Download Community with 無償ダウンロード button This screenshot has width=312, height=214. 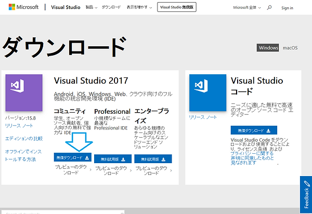[x=73, y=157]
